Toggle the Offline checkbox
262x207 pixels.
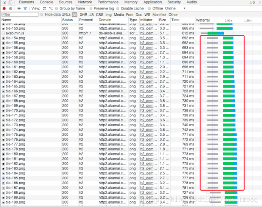point(150,9)
